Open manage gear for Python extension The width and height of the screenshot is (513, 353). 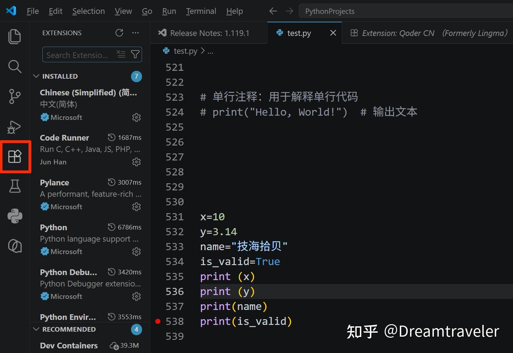pyautogui.click(x=136, y=252)
